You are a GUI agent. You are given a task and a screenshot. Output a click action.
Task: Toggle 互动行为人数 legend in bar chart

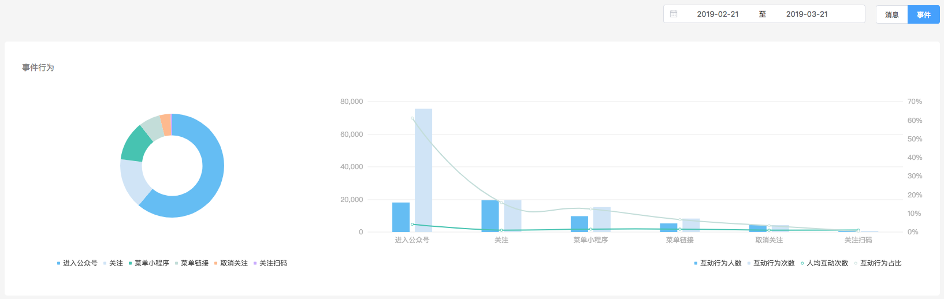[720, 263]
